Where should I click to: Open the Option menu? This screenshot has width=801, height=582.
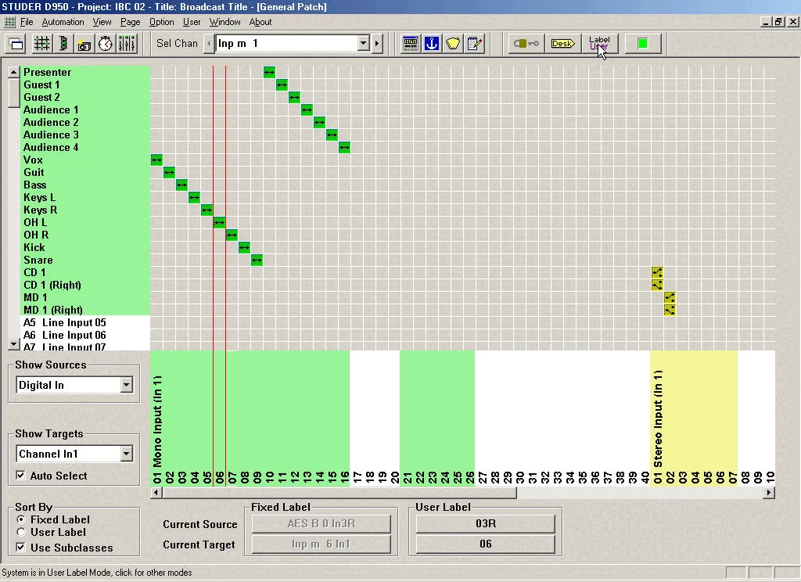(x=161, y=22)
